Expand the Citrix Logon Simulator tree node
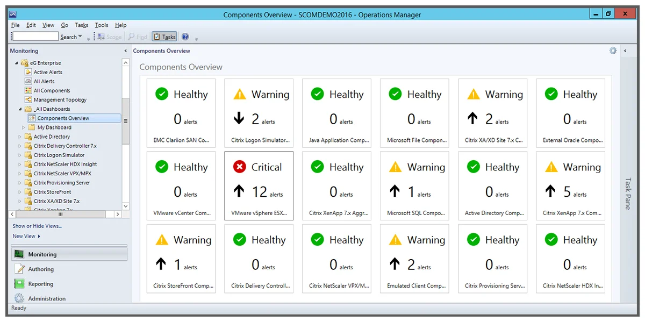The image size is (645, 322). pyautogui.click(x=20, y=155)
